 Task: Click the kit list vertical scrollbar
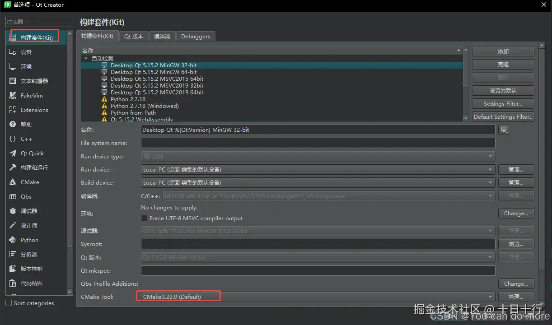click(x=466, y=84)
